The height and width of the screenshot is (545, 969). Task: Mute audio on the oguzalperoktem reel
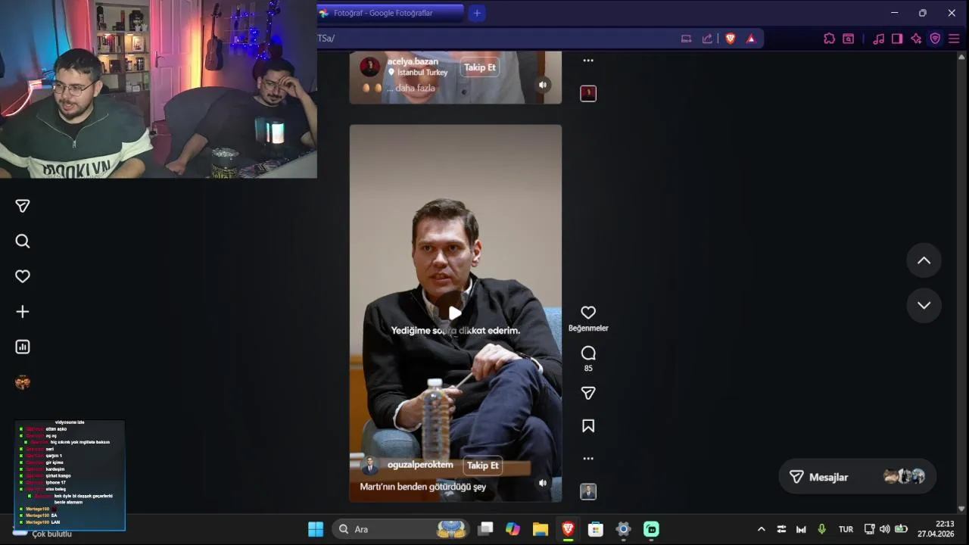point(543,483)
